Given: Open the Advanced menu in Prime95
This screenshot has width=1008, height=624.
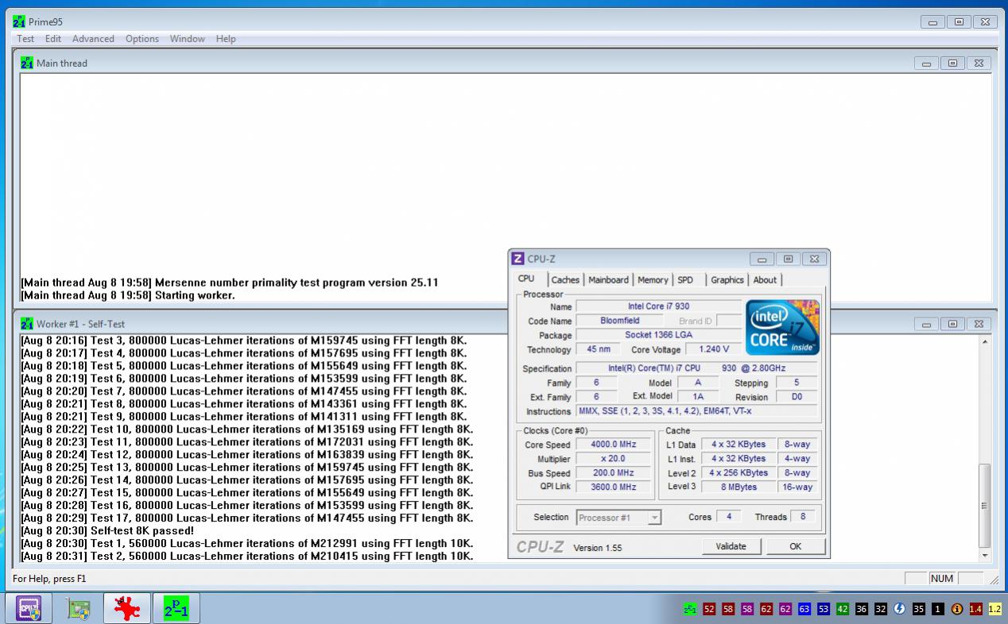Looking at the screenshot, I should click(93, 38).
